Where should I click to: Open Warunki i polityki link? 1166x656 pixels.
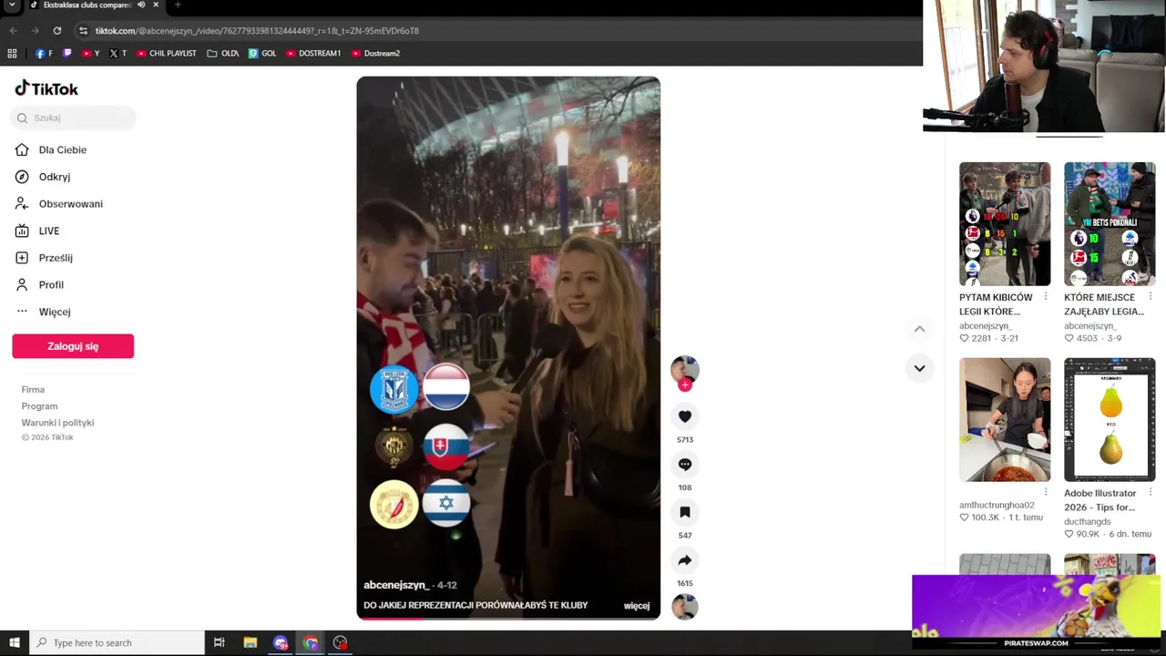57,423
